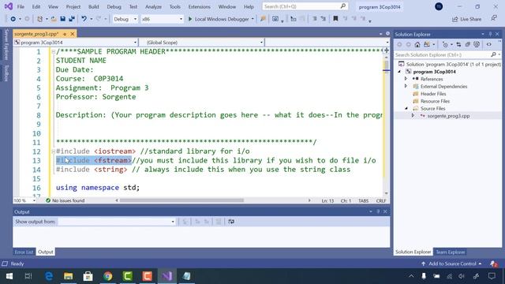Click the notifications icon in the status bar
505x284 pixels.
[494, 263]
